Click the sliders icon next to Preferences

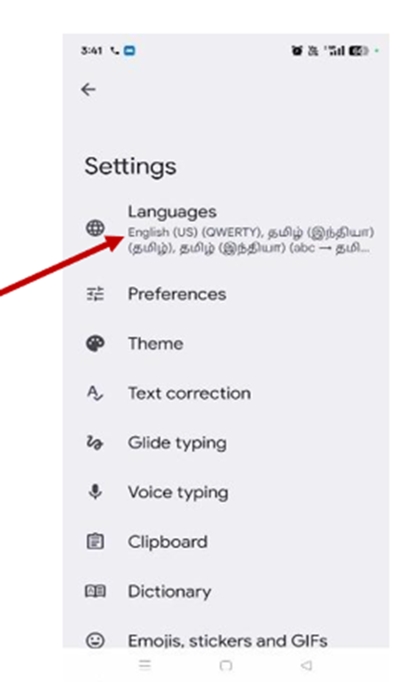tap(95, 294)
